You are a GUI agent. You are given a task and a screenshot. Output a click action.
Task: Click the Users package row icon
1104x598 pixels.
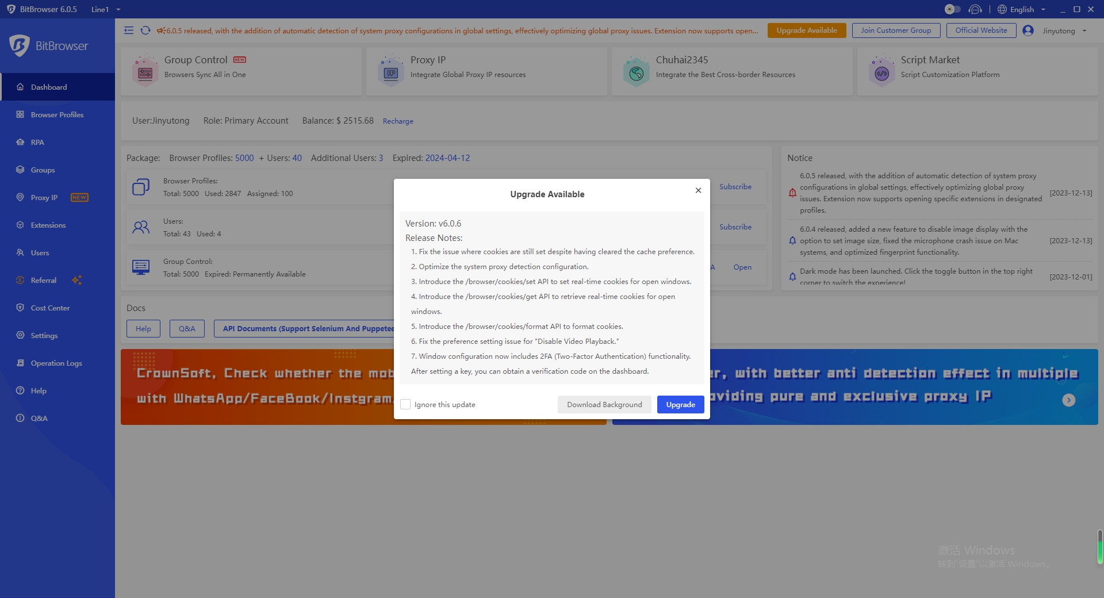(x=141, y=227)
